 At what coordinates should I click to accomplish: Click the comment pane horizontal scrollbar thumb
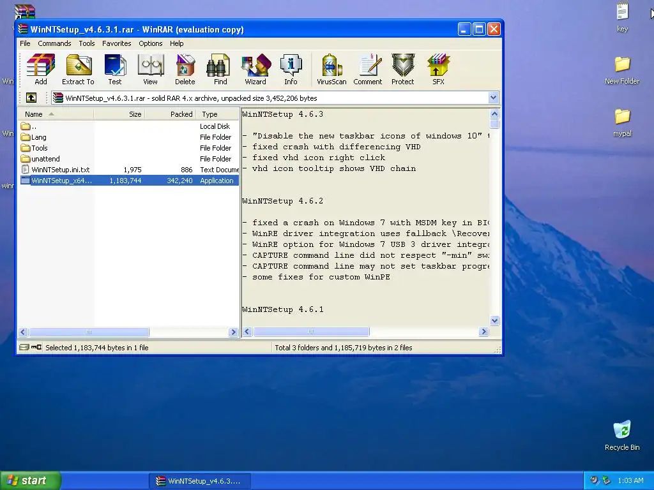pos(311,332)
